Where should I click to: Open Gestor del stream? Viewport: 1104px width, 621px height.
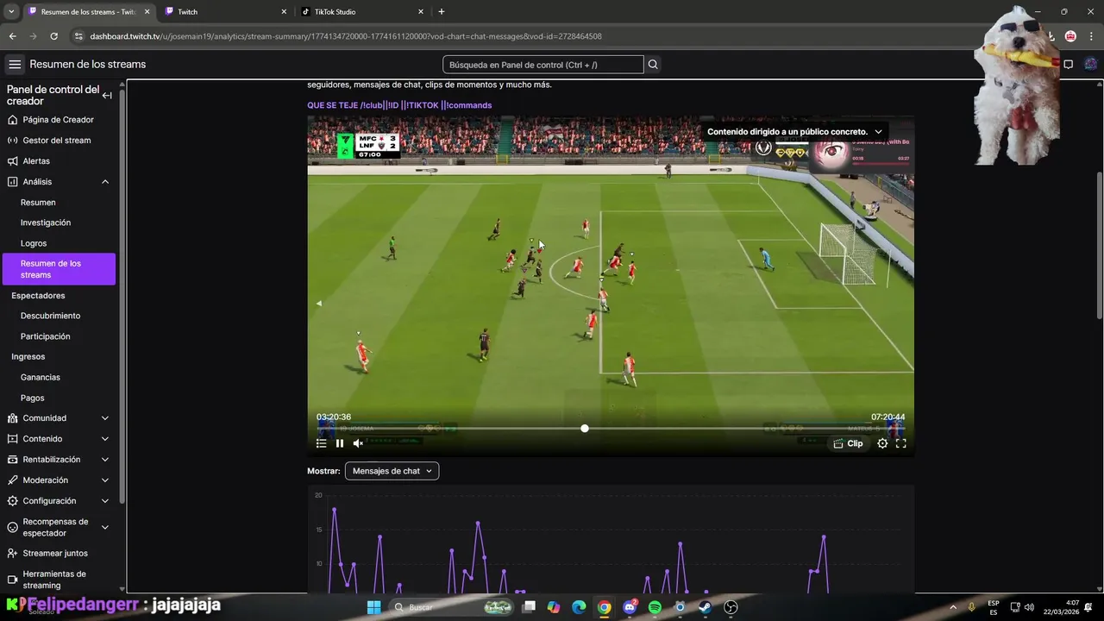(56, 141)
